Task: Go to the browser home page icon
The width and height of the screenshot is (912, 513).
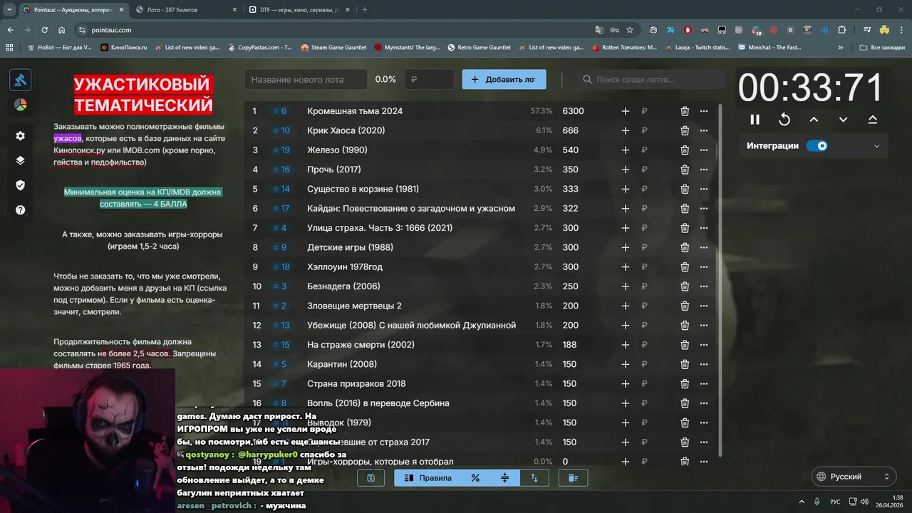Action: (61, 30)
